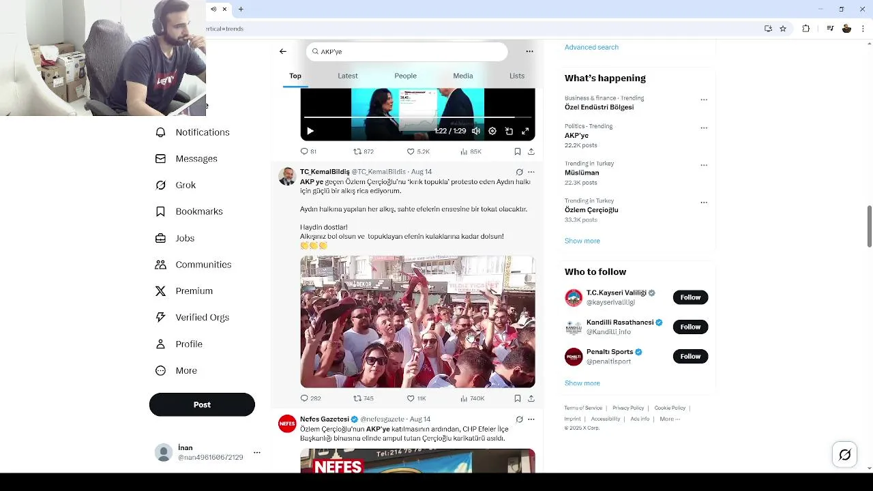
Task: Open TC_KemalBildiş profile avatar
Action: tap(287, 176)
